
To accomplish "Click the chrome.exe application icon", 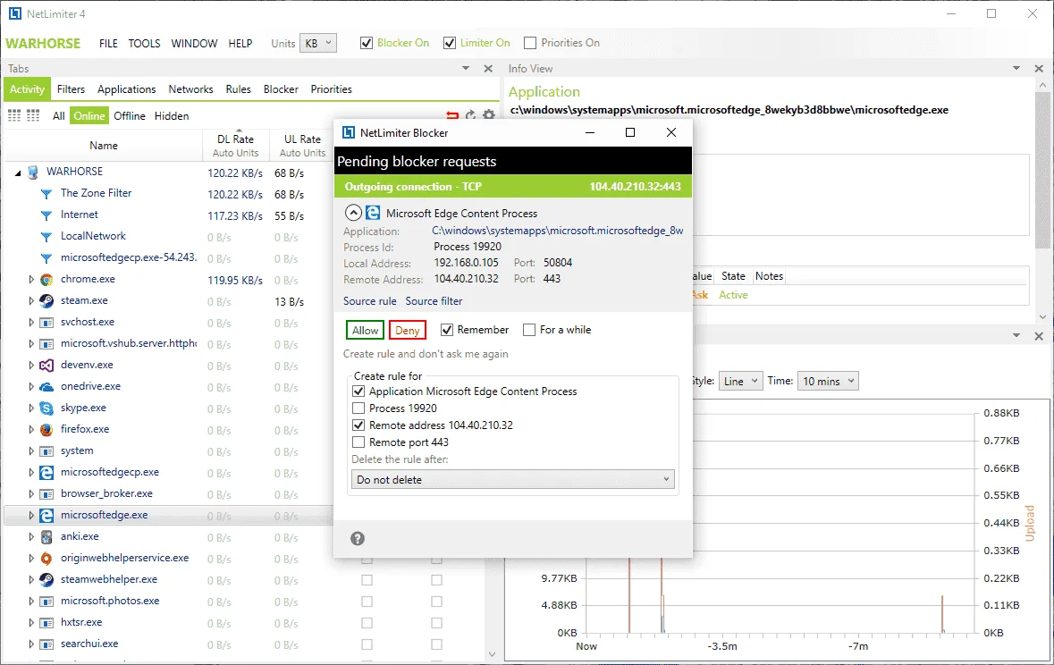I will [x=46, y=279].
